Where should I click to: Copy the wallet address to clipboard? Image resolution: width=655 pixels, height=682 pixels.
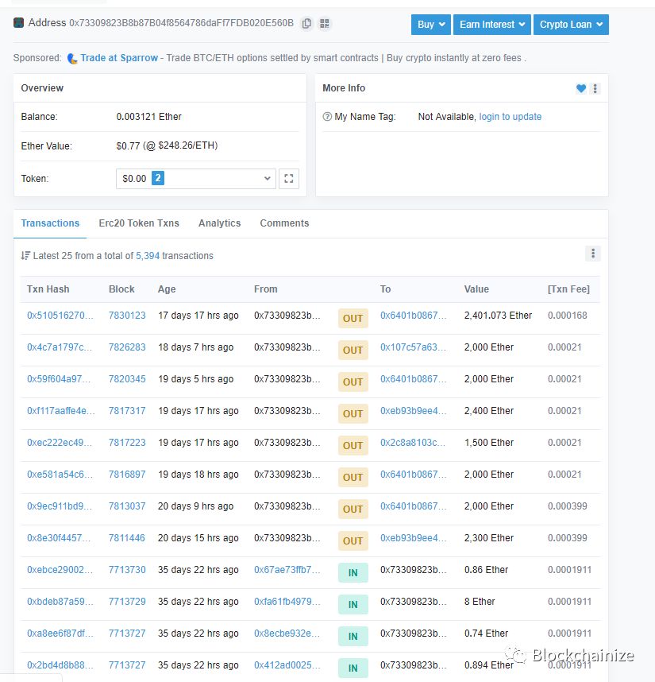[x=306, y=23]
